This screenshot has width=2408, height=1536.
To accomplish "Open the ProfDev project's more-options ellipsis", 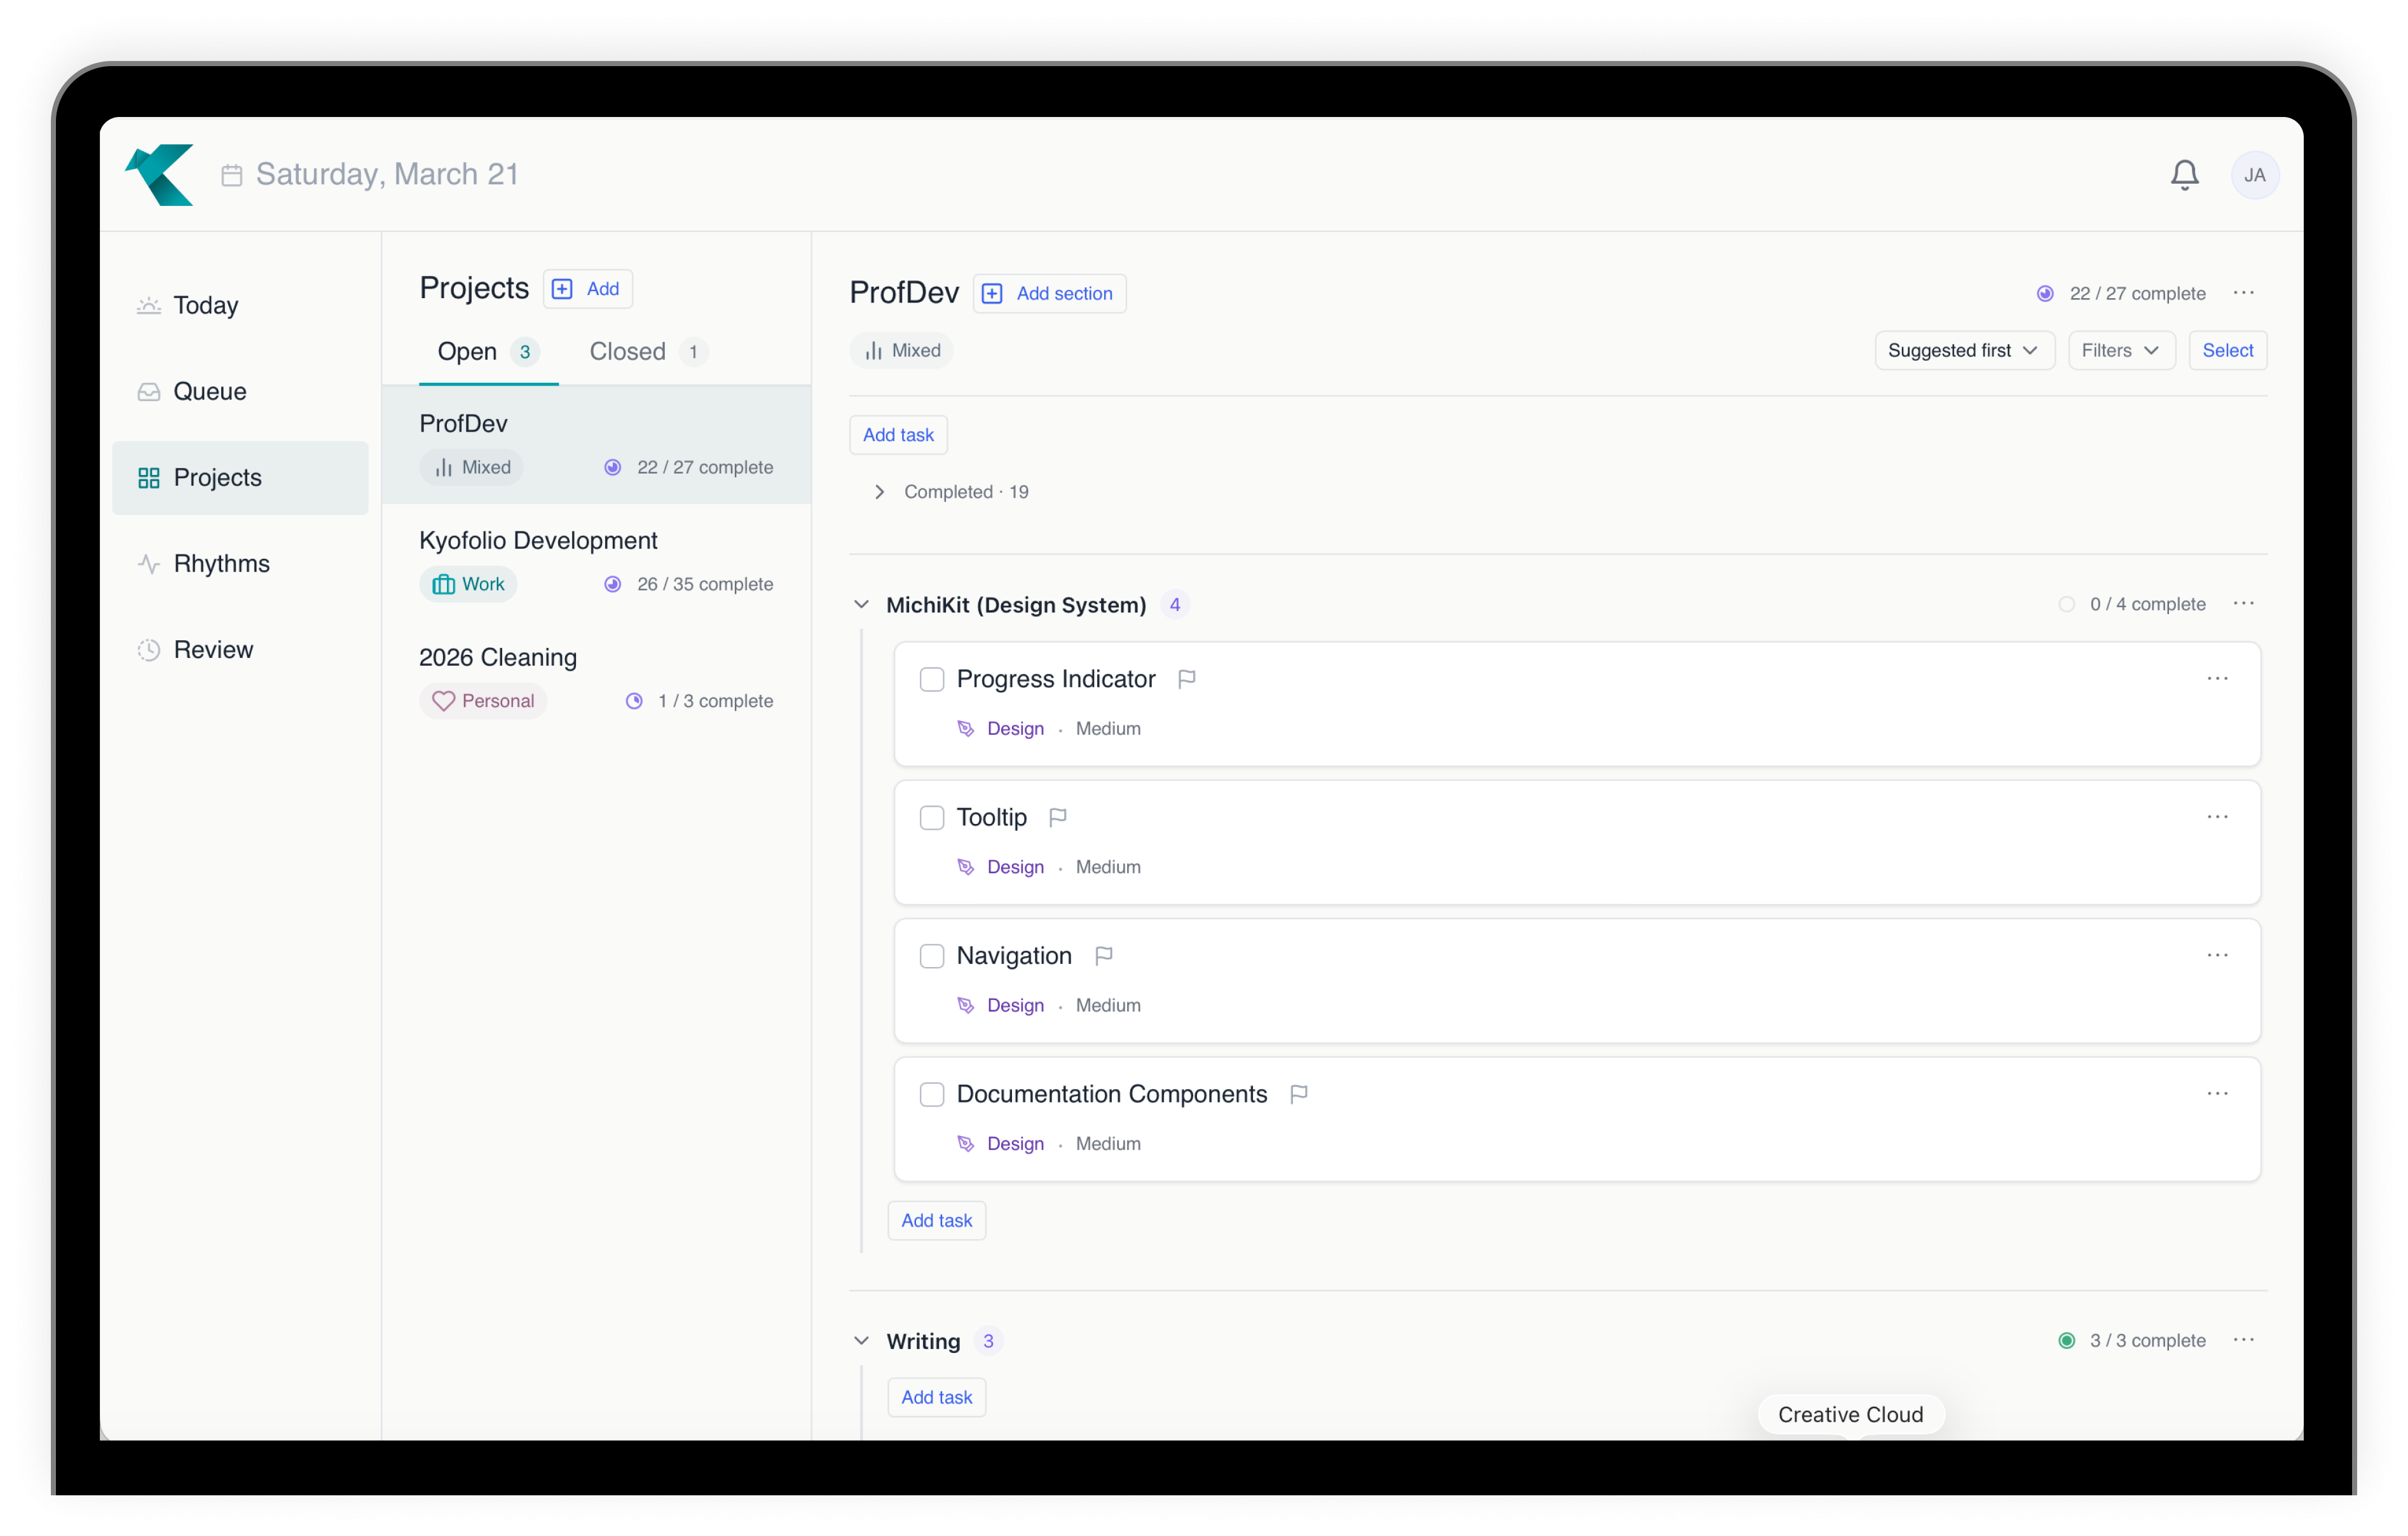I will coord(2243,293).
